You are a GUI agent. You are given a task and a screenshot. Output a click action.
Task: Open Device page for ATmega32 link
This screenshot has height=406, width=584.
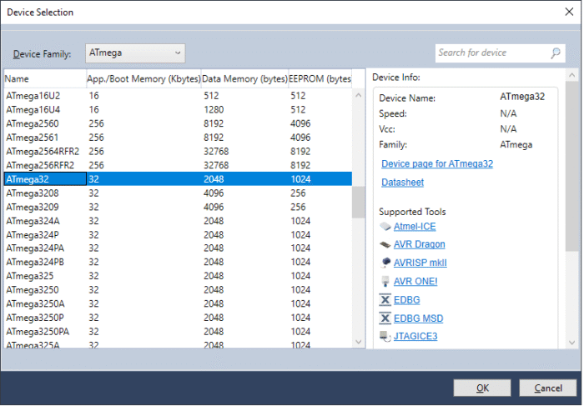(437, 164)
